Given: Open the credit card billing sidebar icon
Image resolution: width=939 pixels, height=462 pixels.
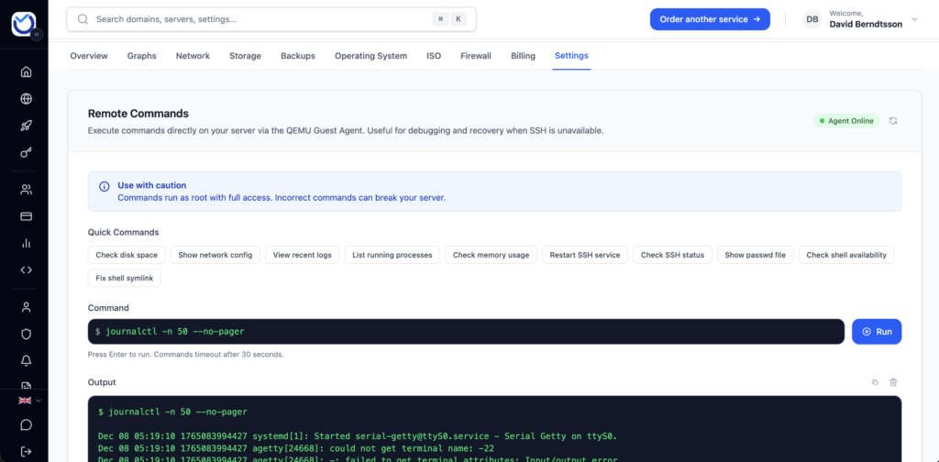Looking at the screenshot, I should pyautogui.click(x=26, y=216).
